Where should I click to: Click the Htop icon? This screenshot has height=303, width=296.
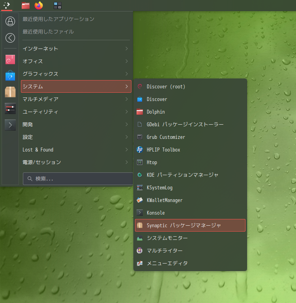[140, 162]
